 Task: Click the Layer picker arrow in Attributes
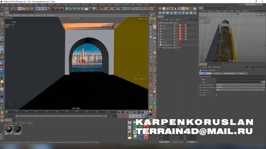(x=262, y=82)
